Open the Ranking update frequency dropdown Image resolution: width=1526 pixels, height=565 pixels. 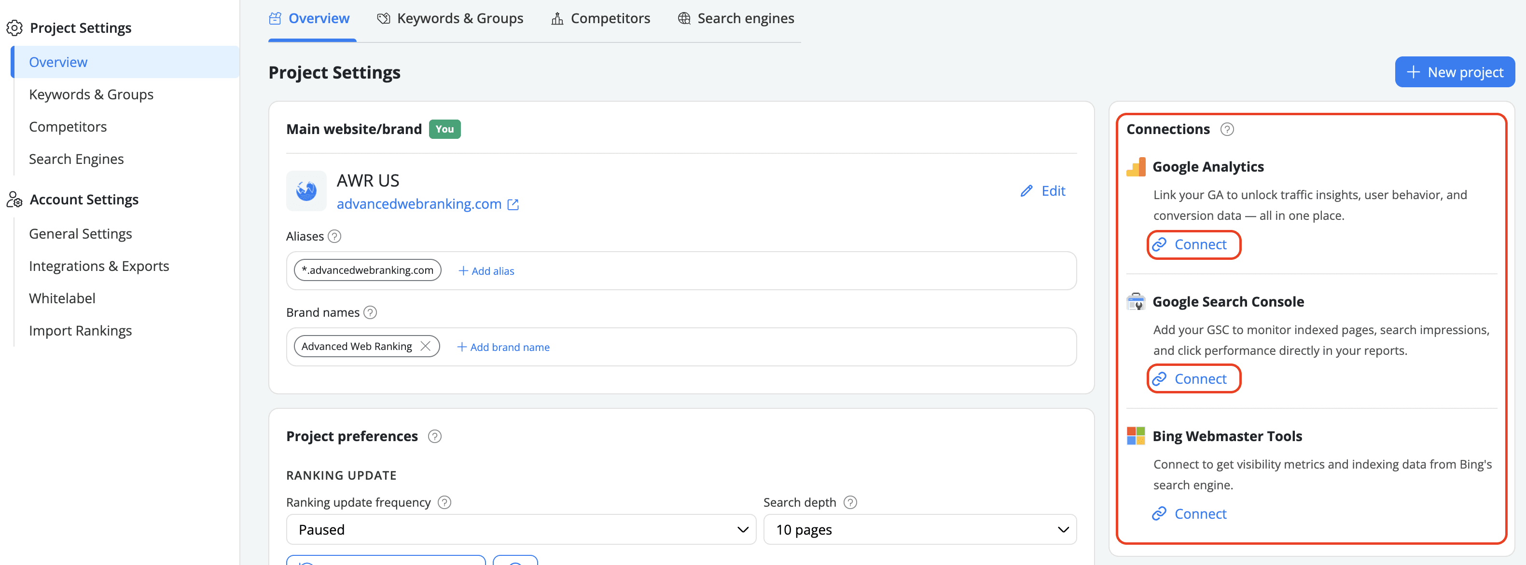(x=521, y=529)
